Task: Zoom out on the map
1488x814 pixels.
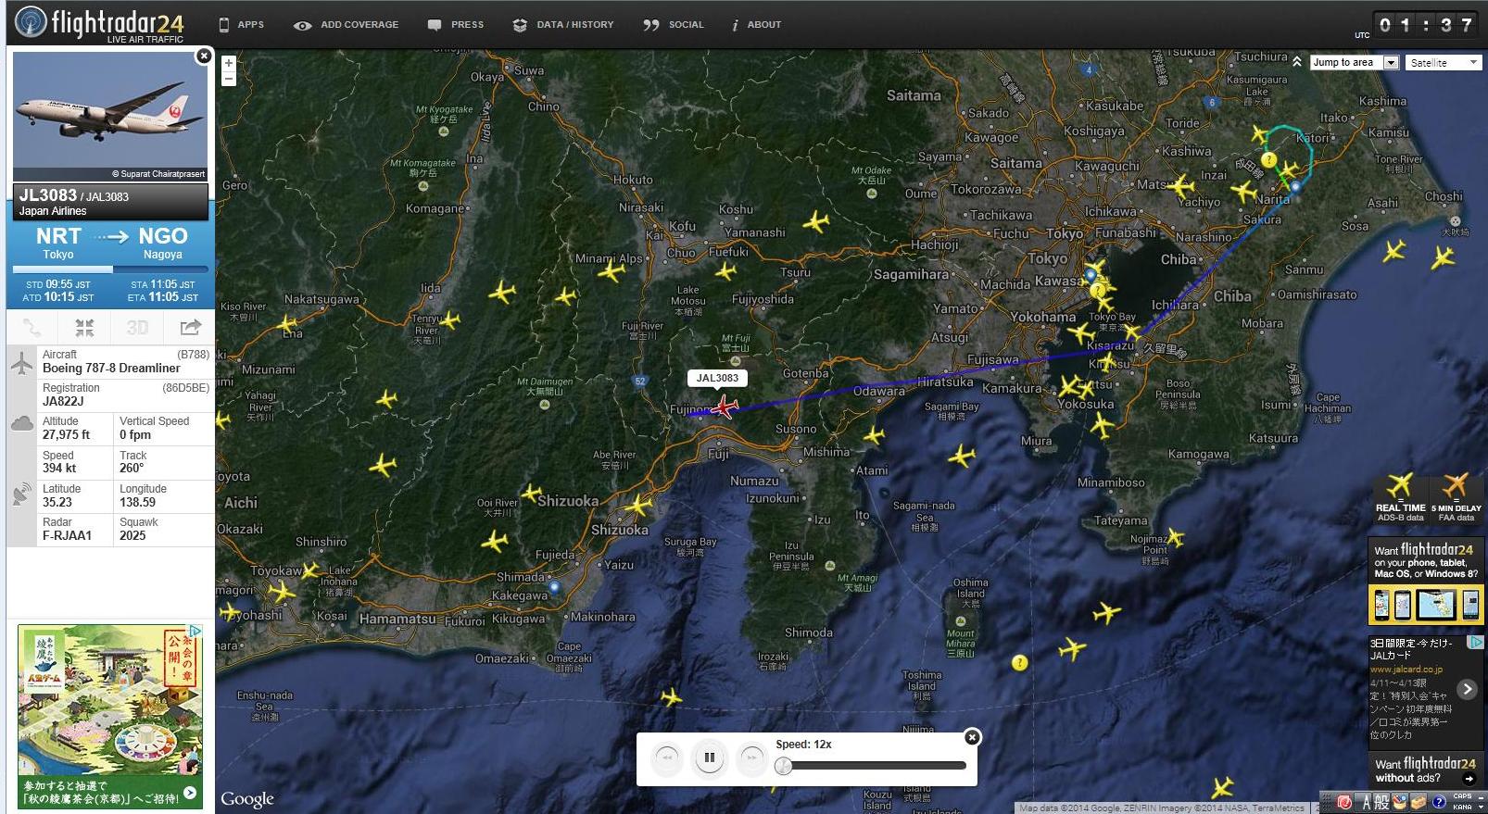Action: point(229,79)
